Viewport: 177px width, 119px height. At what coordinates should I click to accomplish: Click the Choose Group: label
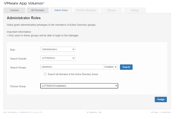[18, 86]
